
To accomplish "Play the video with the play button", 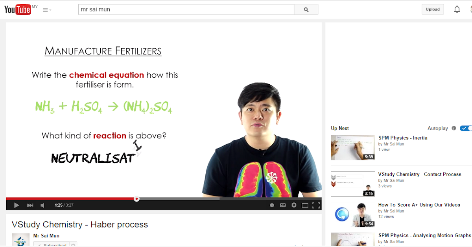I will pyautogui.click(x=17, y=205).
